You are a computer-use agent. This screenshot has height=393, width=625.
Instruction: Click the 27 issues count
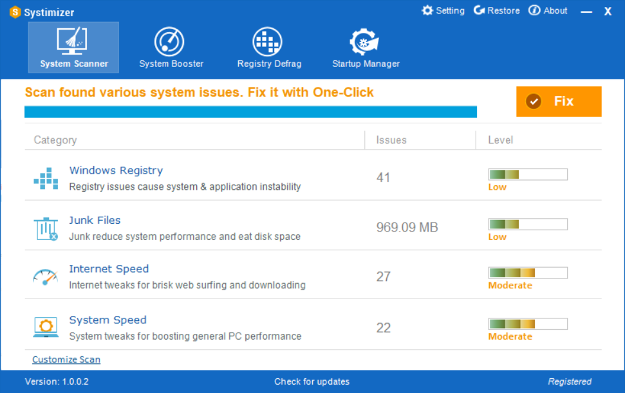click(384, 277)
